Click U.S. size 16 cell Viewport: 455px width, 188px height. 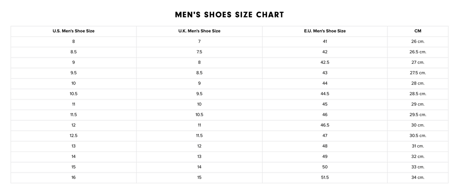[x=73, y=177]
